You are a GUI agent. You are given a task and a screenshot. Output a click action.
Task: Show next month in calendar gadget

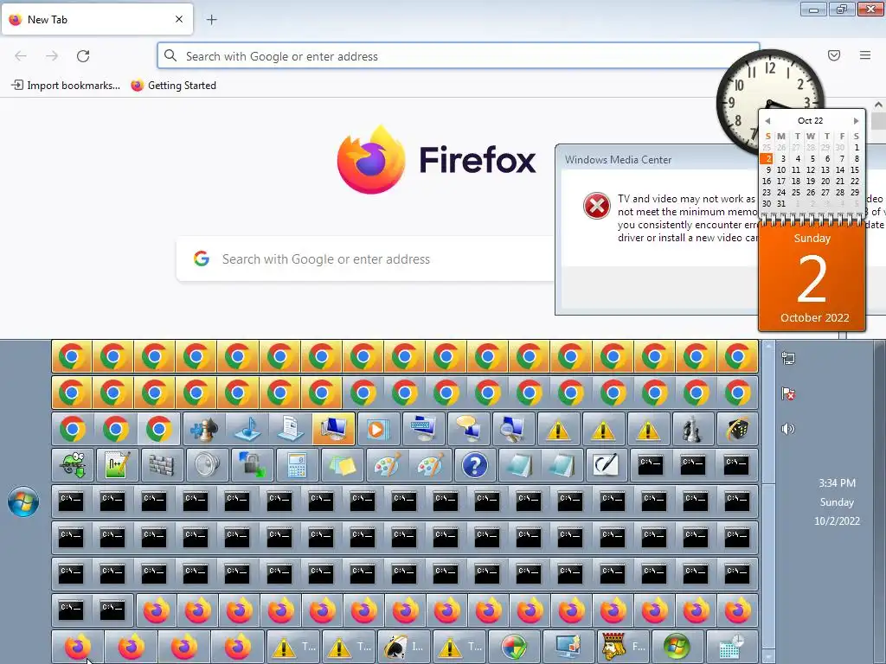pos(856,121)
